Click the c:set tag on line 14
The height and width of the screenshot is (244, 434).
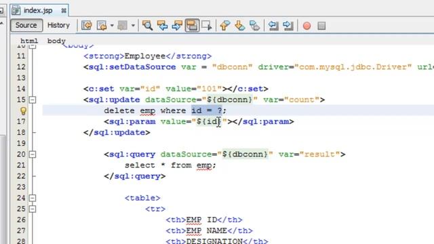pyautogui.click(x=98, y=89)
